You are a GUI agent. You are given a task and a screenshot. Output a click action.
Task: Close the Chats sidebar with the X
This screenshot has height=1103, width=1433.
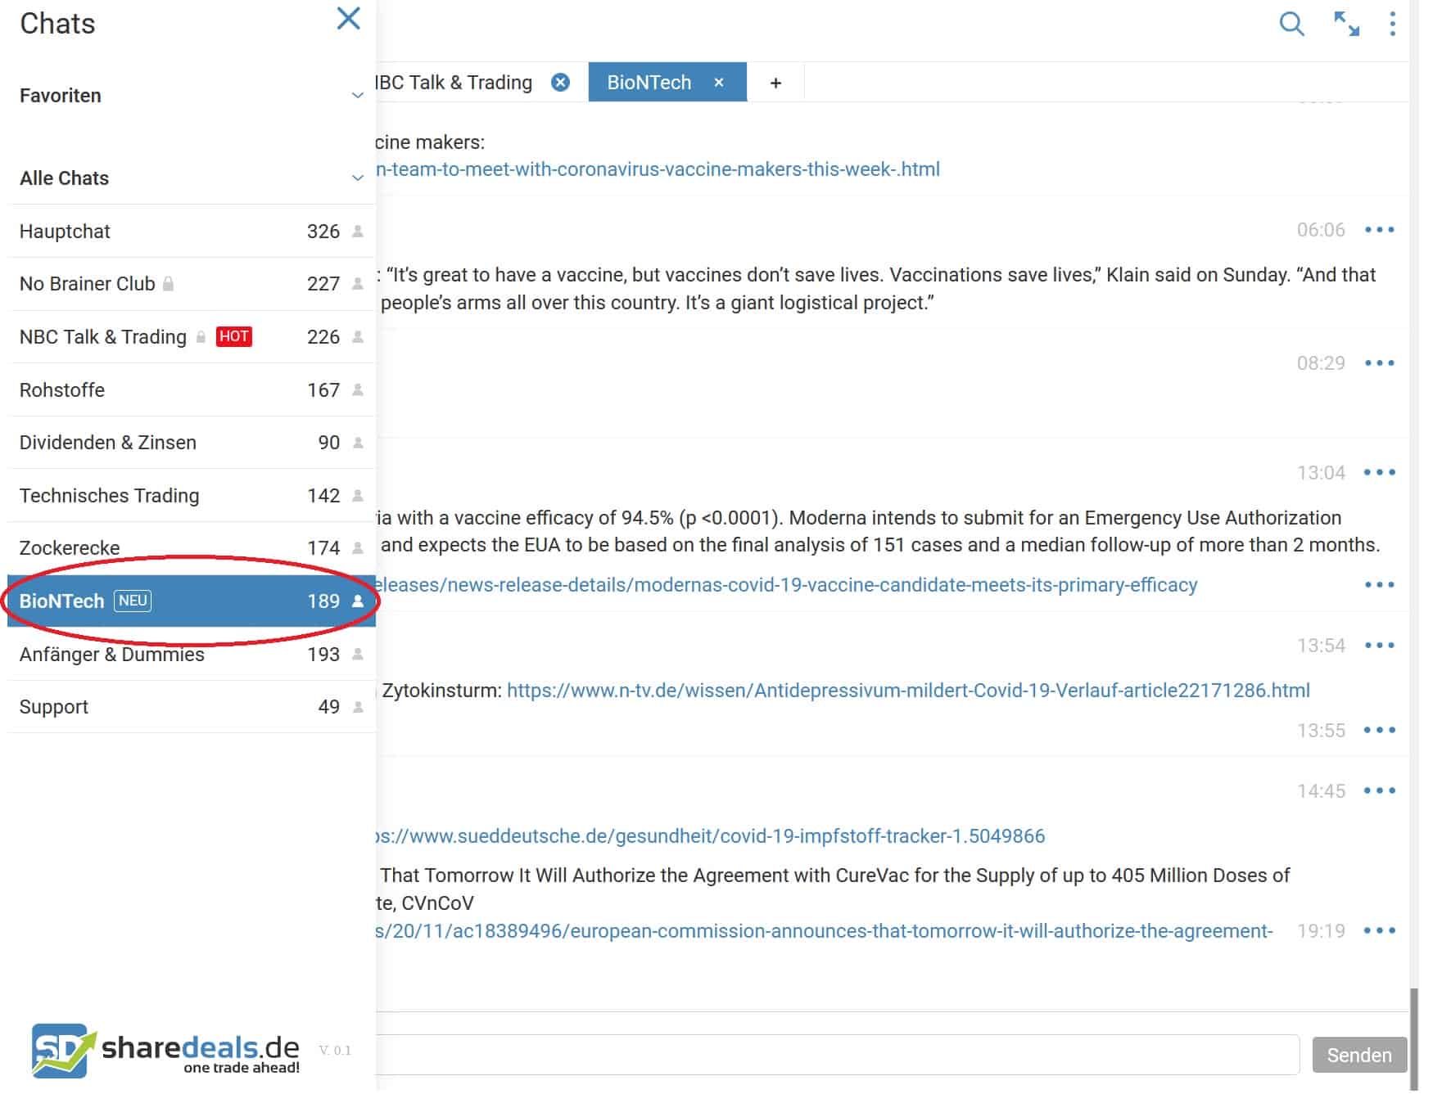tap(349, 19)
